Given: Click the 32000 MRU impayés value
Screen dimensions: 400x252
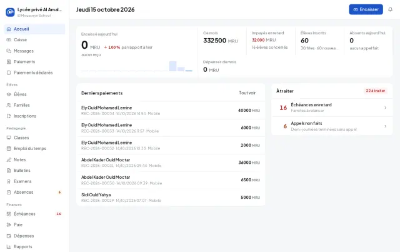Looking at the screenshot, I should 264,40.
